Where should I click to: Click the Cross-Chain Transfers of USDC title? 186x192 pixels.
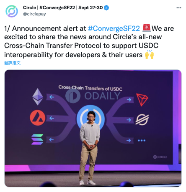coord(90,88)
